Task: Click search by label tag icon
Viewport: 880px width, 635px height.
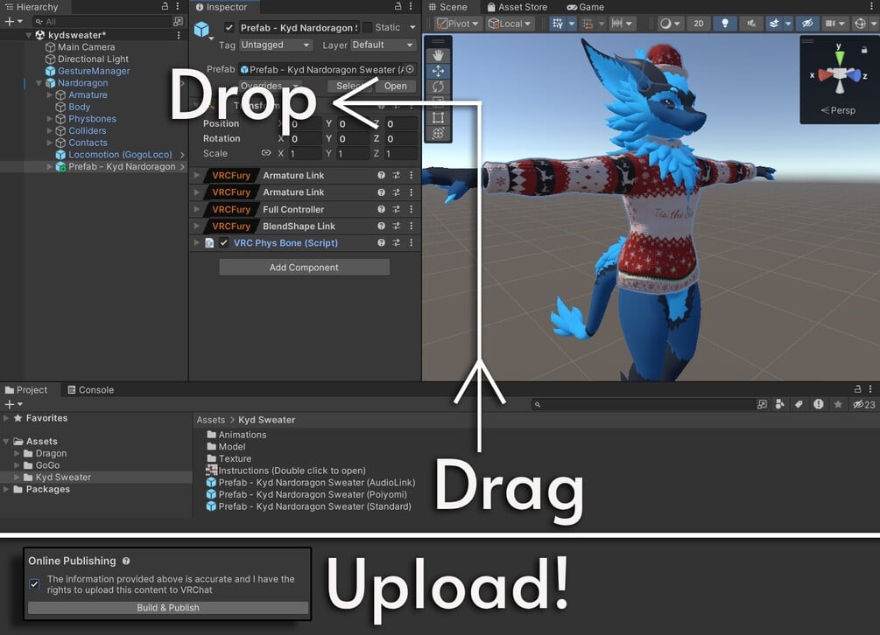Action: tap(799, 404)
